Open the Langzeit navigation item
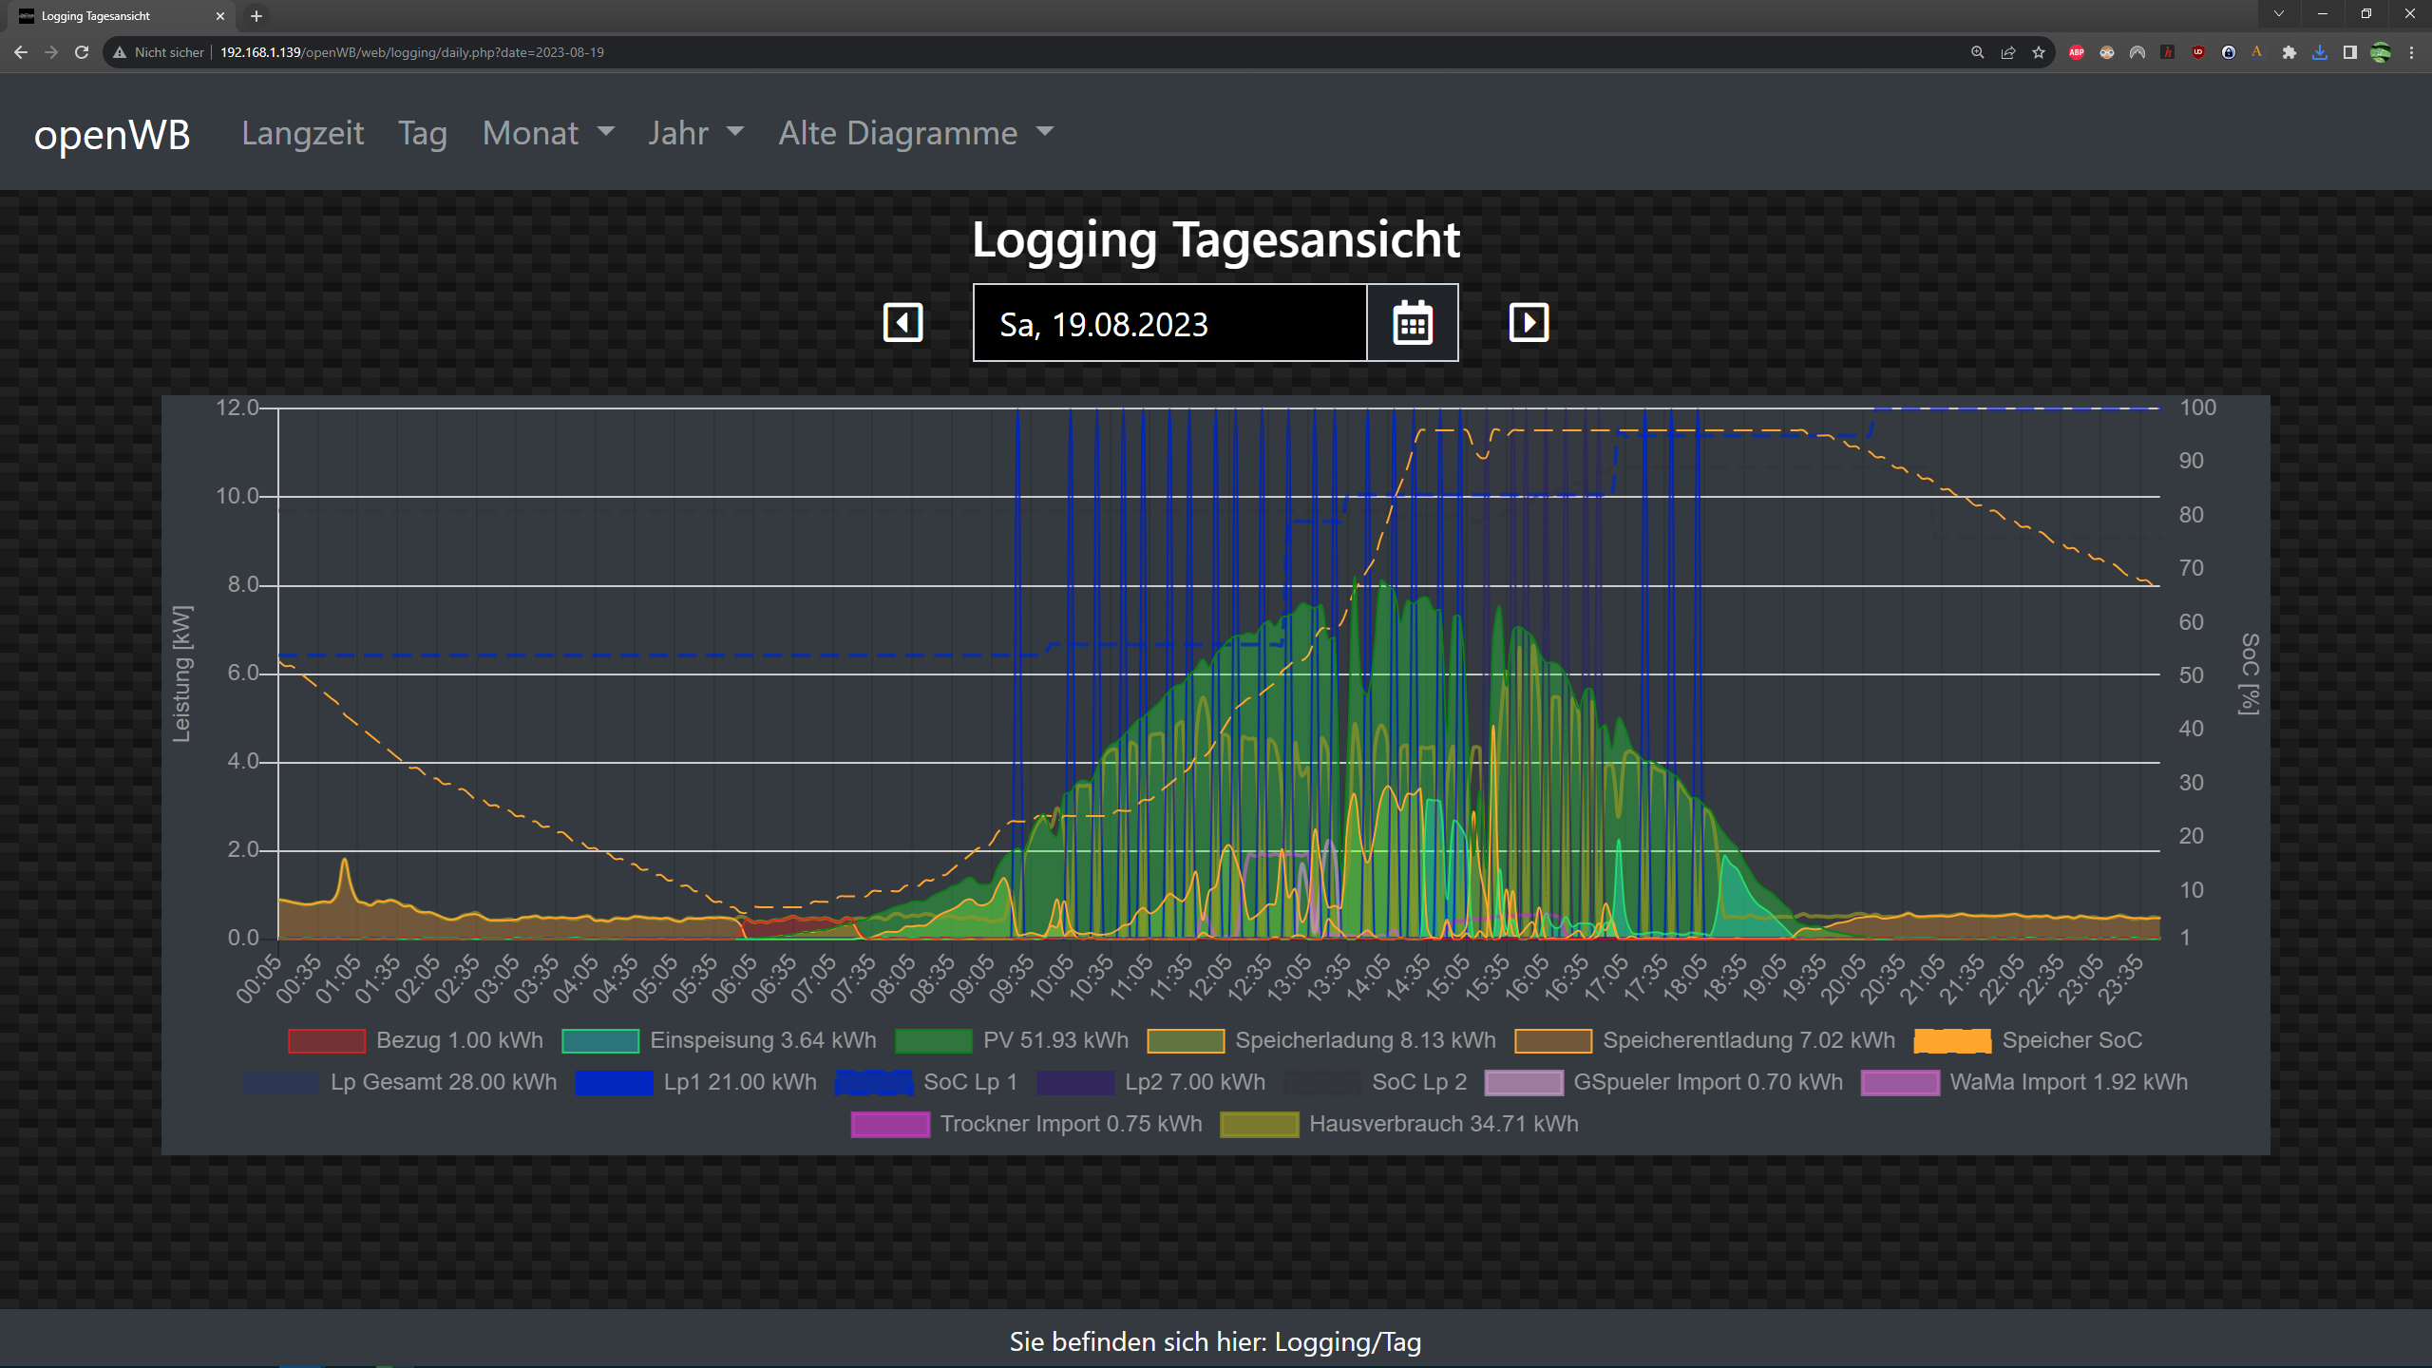 (302, 133)
